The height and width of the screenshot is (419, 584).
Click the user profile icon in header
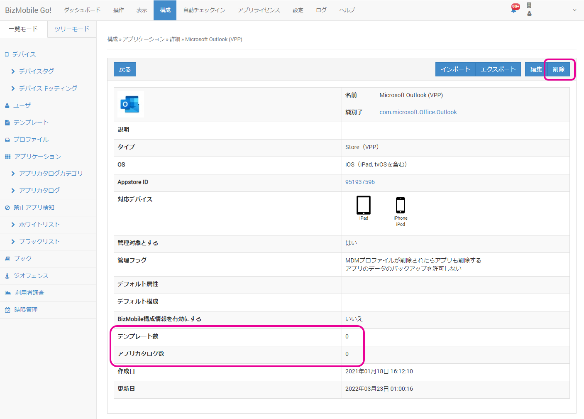point(529,14)
